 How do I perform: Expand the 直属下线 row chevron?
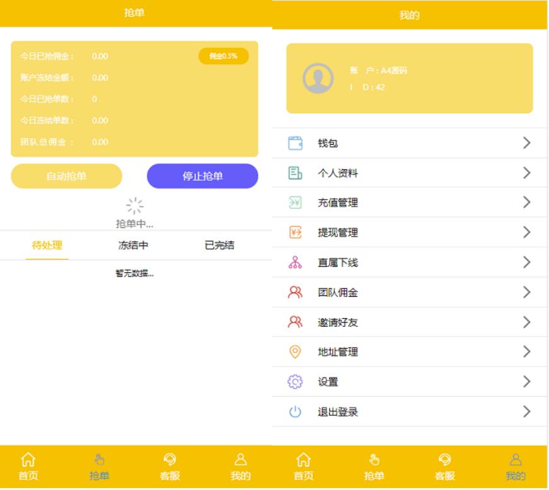coord(526,262)
